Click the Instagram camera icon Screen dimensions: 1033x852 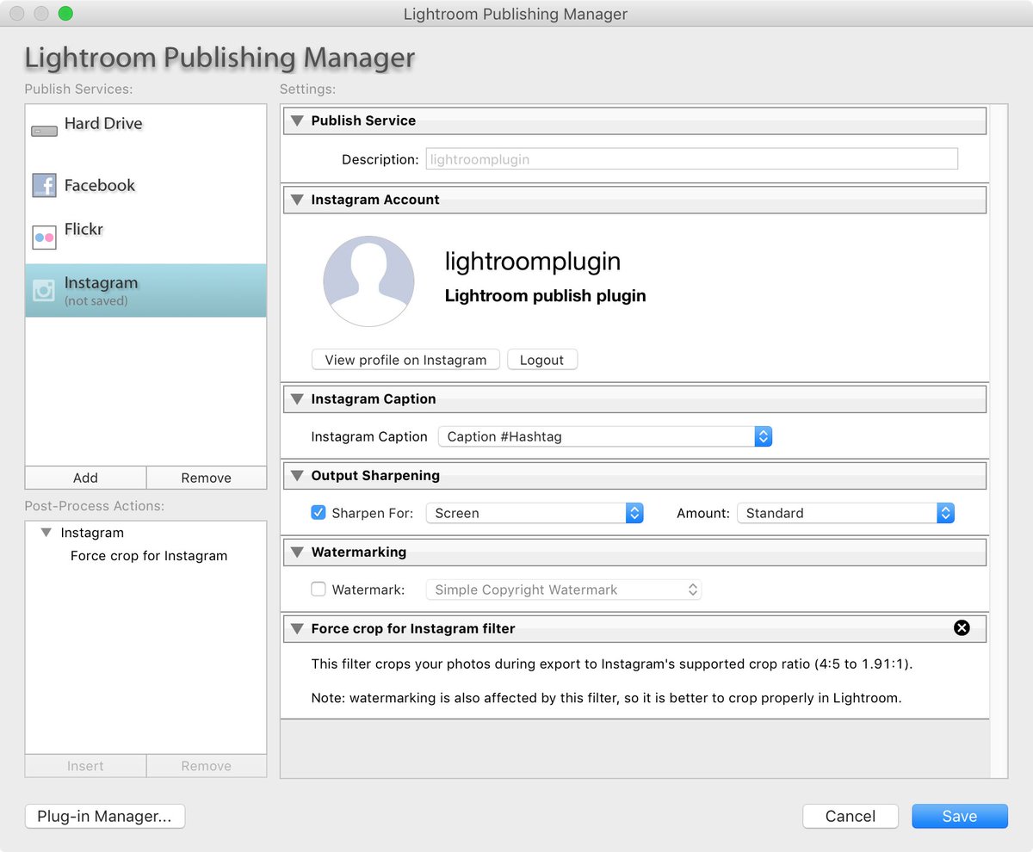click(x=44, y=290)
